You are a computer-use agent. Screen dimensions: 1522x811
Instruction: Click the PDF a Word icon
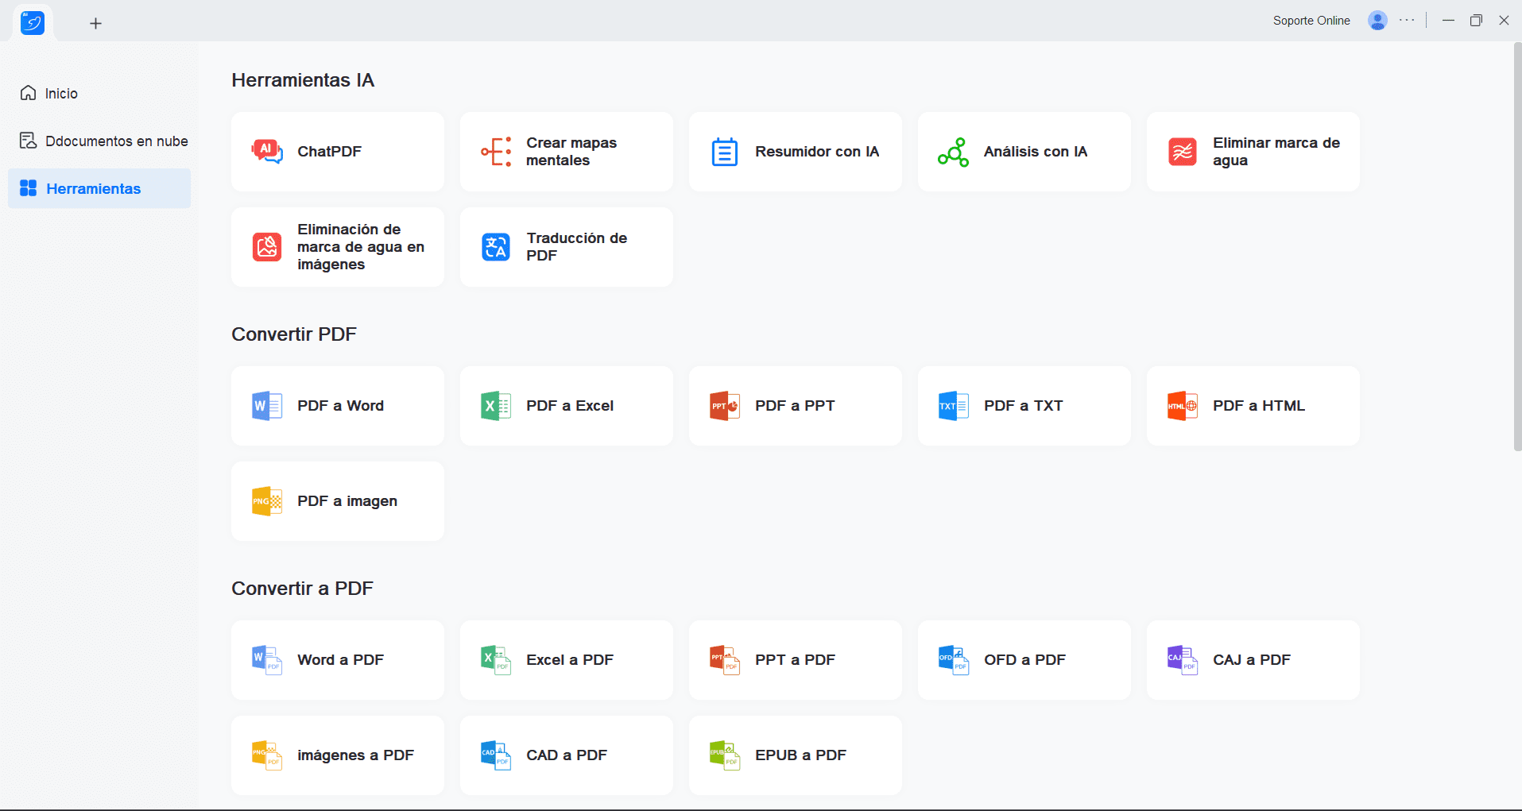(x=267, y=406)
